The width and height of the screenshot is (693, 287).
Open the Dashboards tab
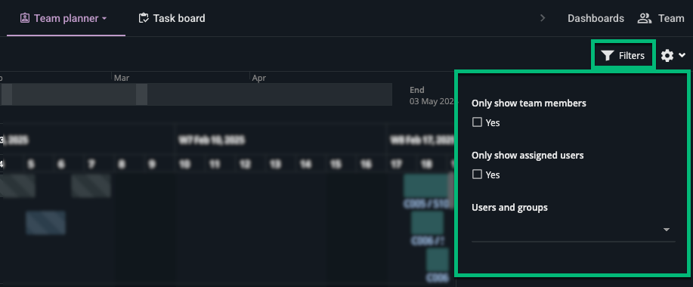click(596, 19)
